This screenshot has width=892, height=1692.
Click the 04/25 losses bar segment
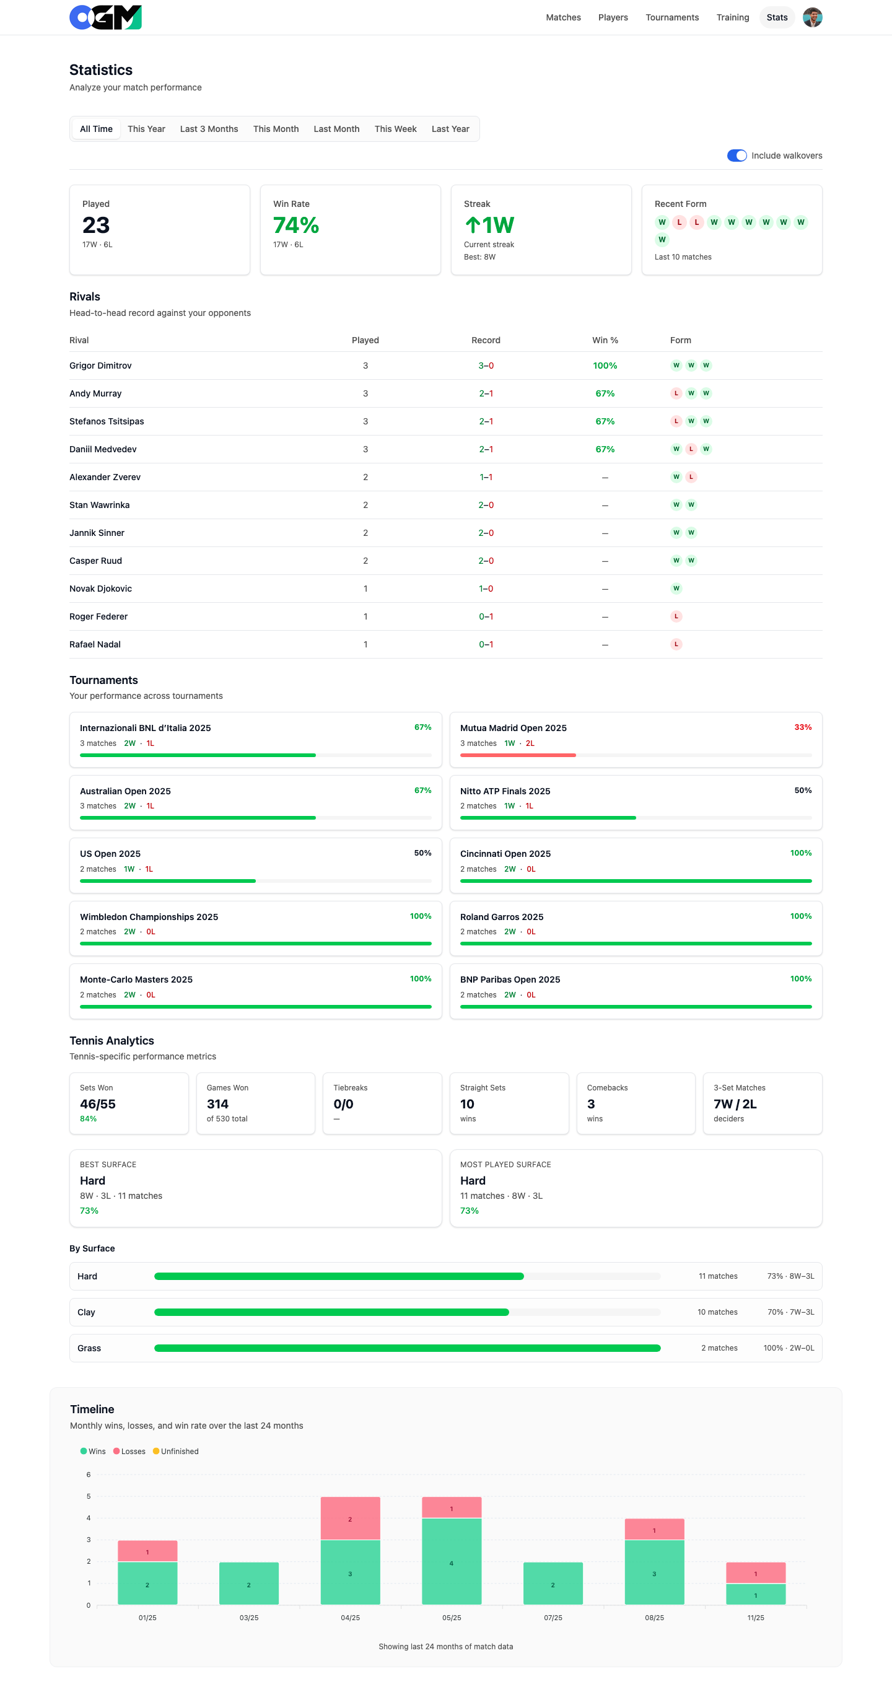350,1518
